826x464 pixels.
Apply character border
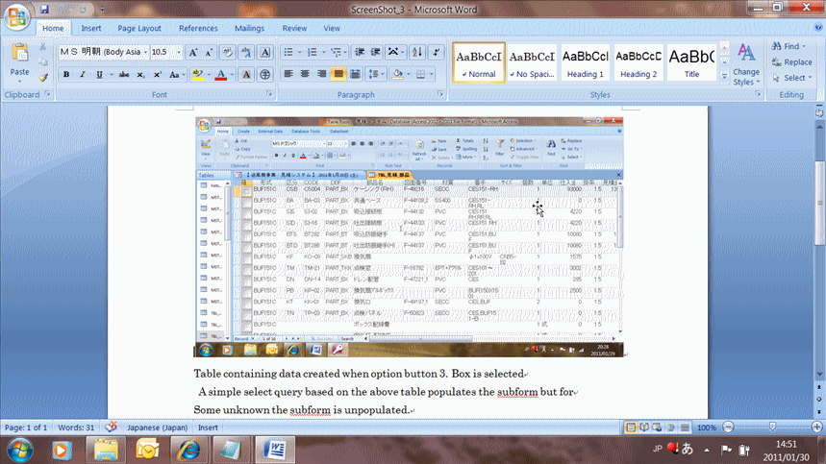click(x=265, y=52)
